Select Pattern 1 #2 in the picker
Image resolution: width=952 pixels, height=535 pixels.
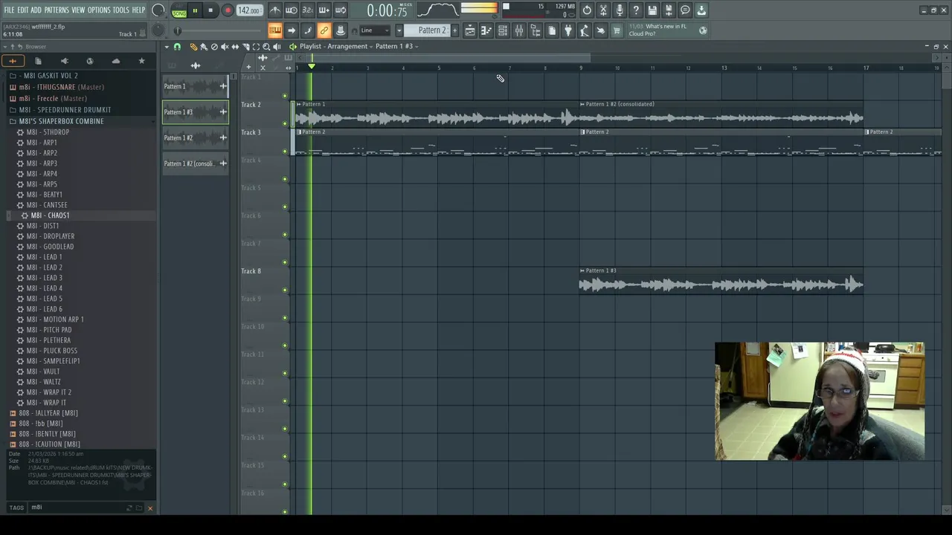click(196, 137)
